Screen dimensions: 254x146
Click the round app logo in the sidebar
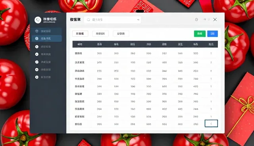point(38,20)
